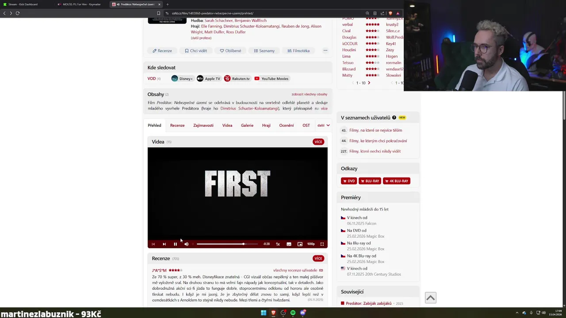Toggle Chci vidět bookmark
The image size is (566, 318).
(x=196, y=51)
